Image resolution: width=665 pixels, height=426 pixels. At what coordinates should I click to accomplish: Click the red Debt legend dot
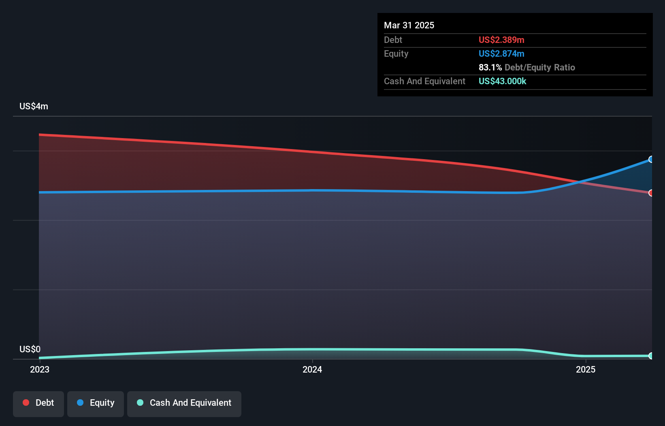point(26,403)
